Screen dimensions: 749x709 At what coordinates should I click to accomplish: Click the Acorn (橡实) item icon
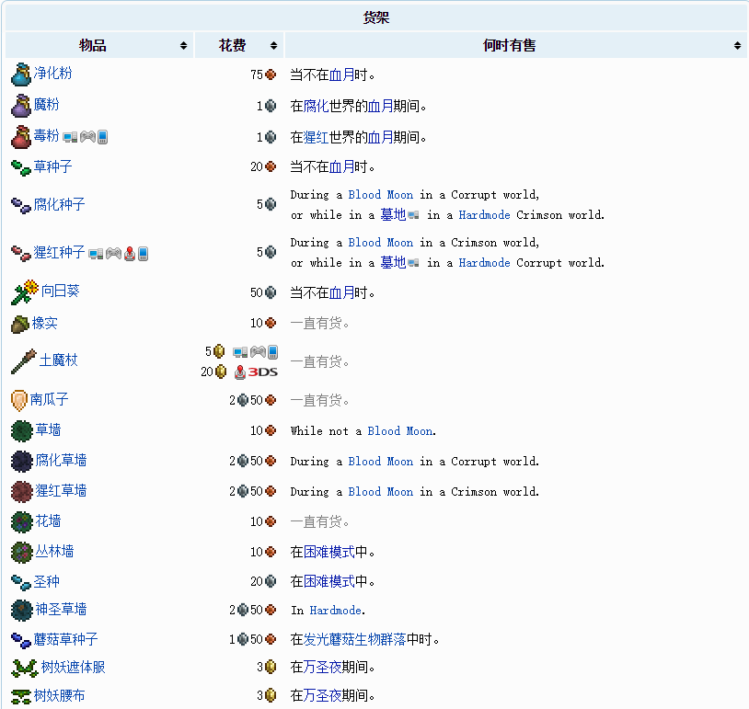coord(20,325)
